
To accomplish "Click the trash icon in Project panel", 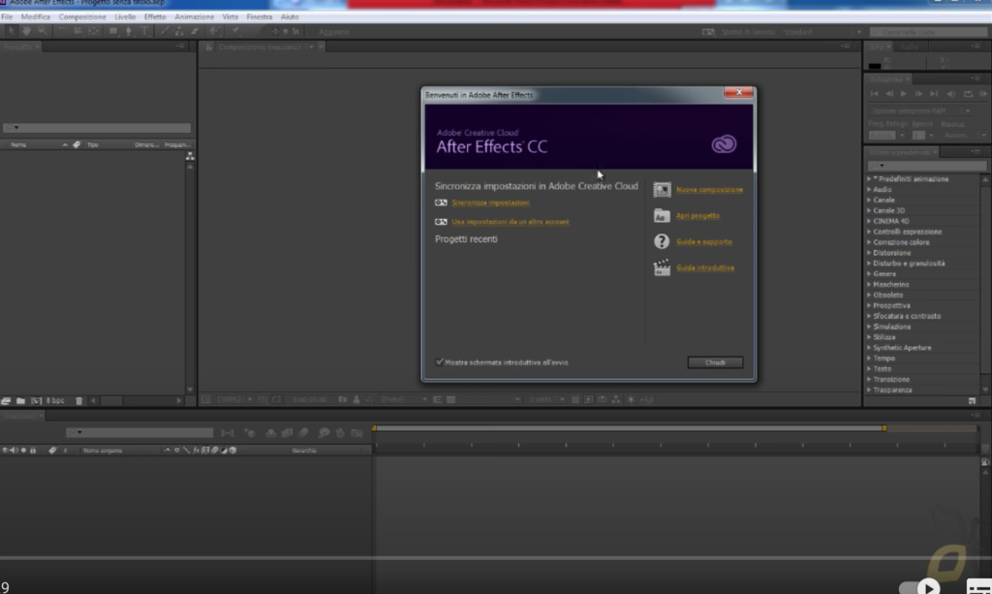I will pyautogui.click(x=79, y=400).
